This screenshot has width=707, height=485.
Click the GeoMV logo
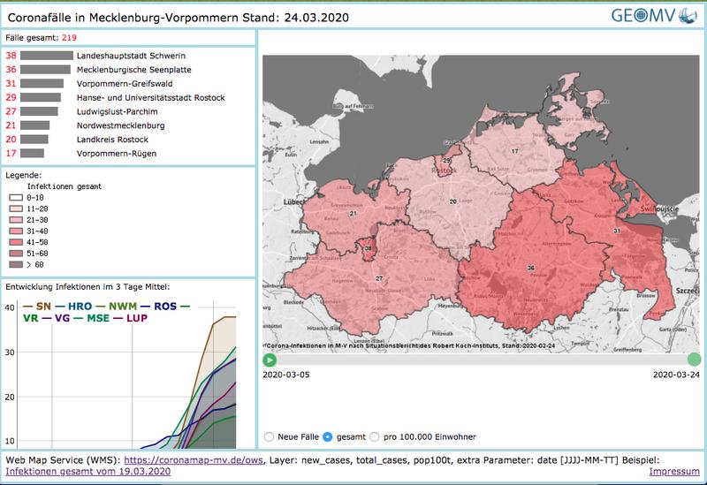click(x=653, y=16)
